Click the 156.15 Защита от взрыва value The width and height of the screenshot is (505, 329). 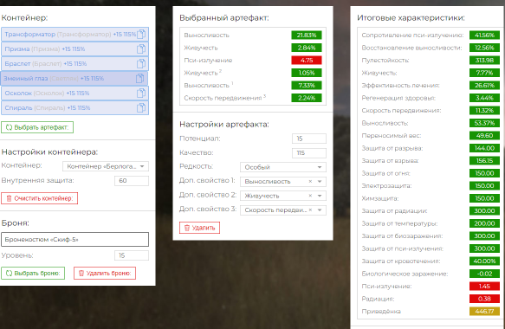click(484, 161)
